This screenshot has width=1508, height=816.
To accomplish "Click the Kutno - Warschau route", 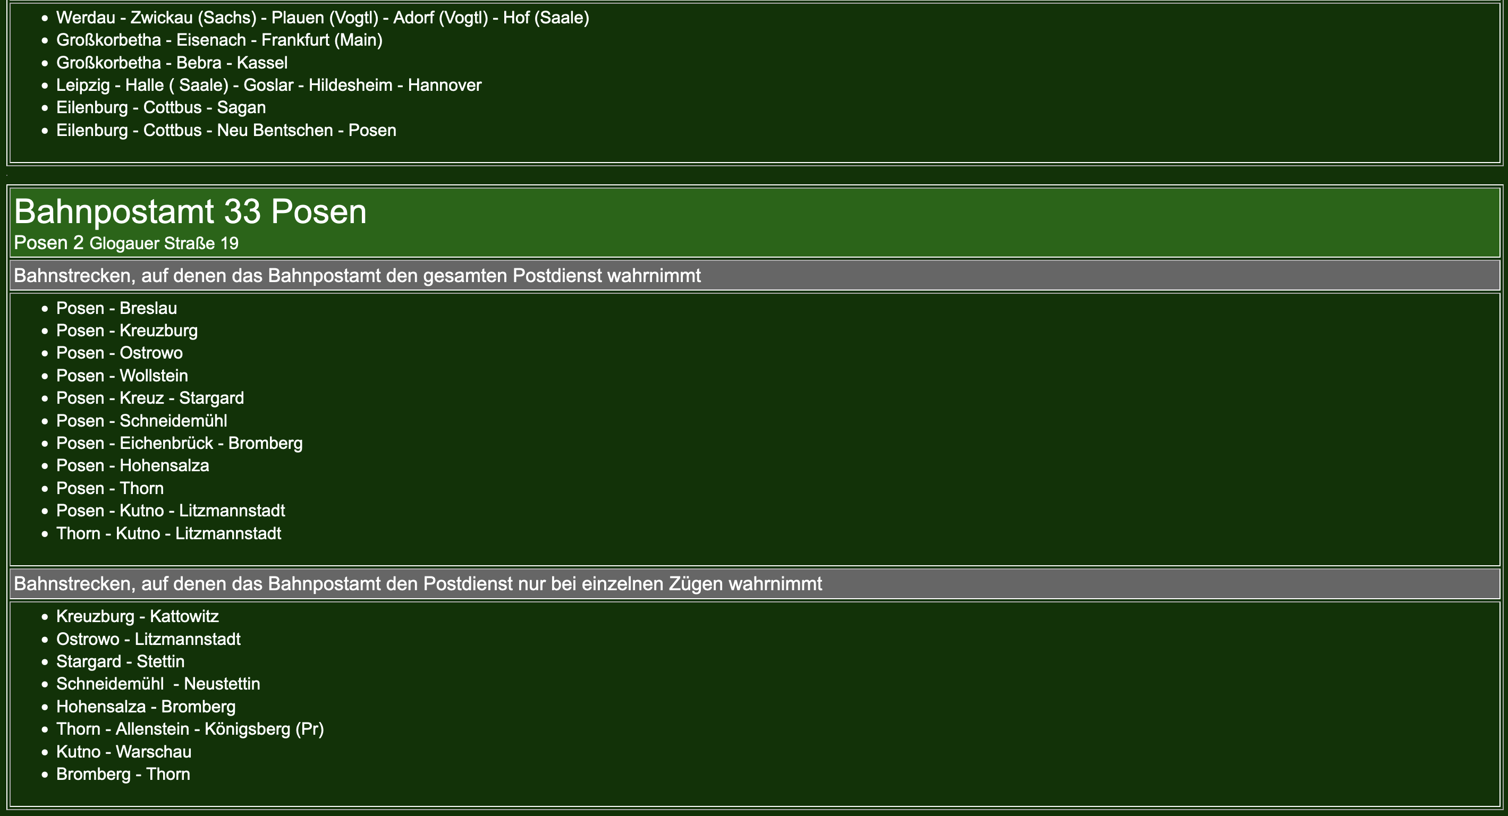I will 123,752.
